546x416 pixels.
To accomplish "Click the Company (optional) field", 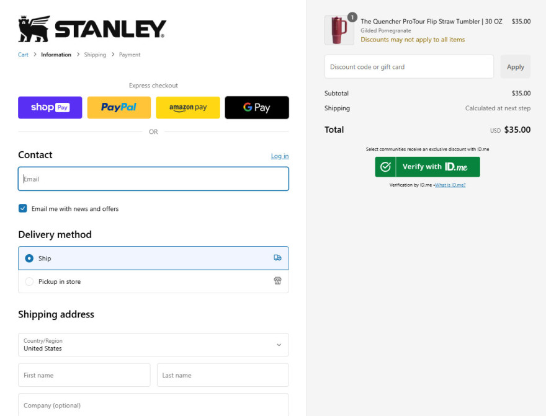I will (x=153, y=405).
